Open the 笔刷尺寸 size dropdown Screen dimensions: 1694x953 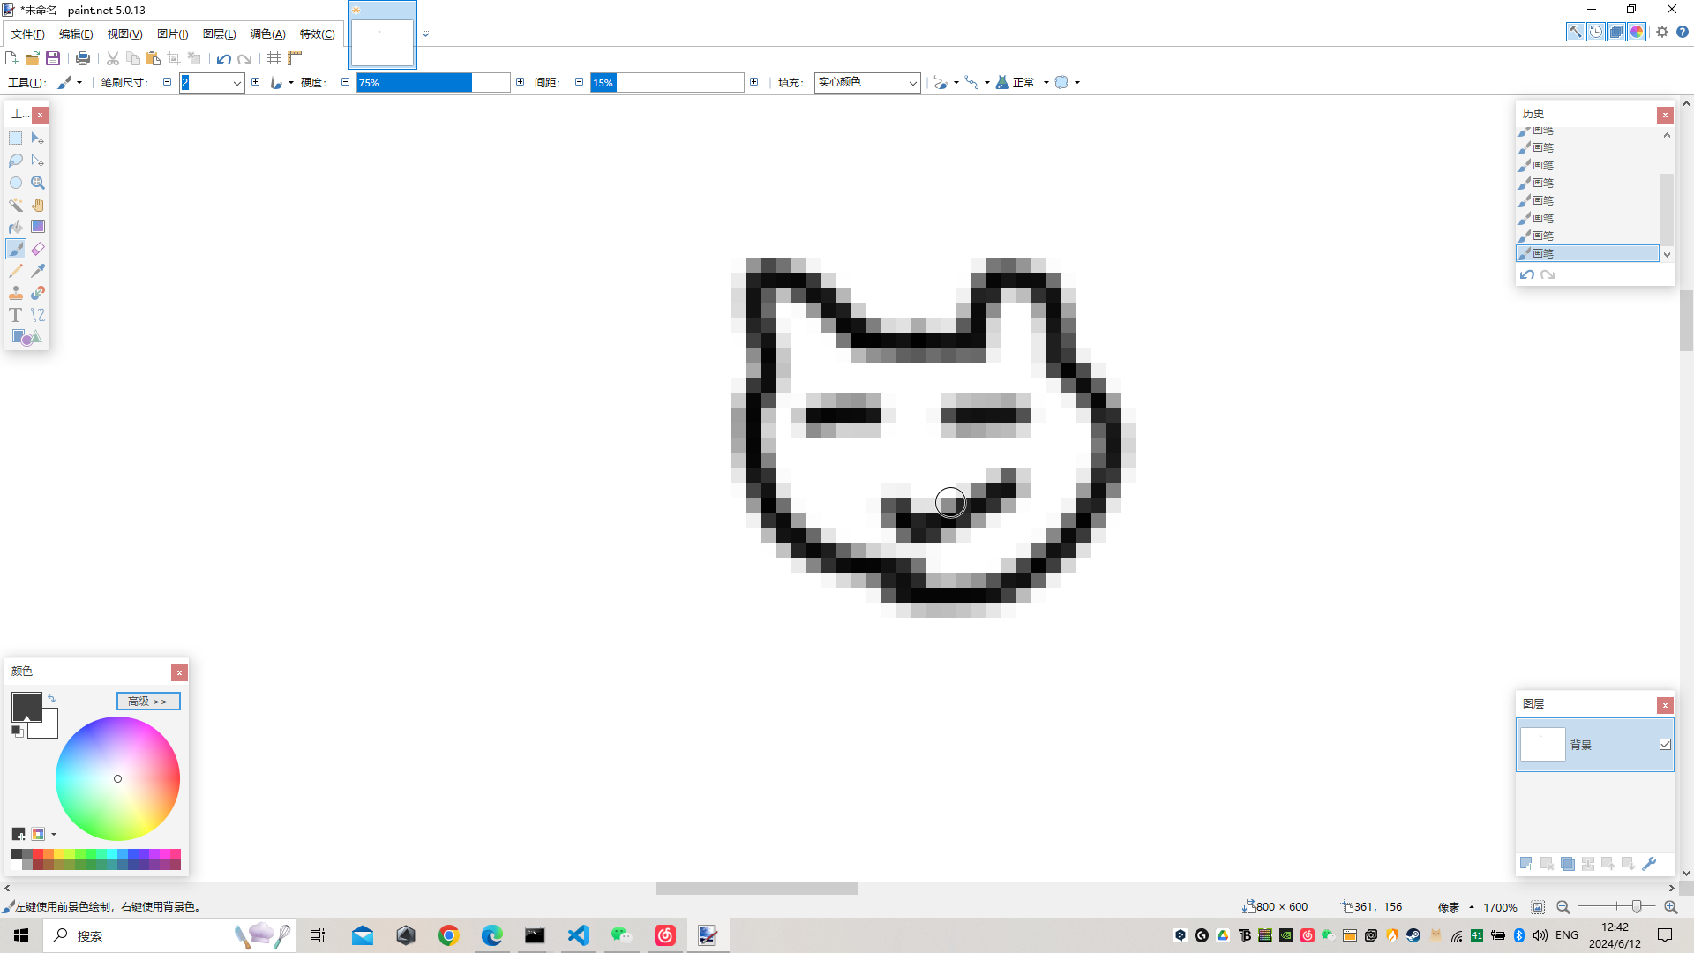[237, 82]
